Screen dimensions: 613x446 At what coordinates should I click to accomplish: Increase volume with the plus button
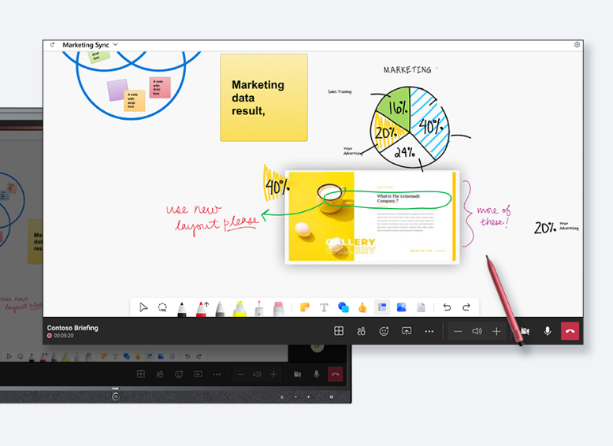pyautogui.click(x=496, y=332)
